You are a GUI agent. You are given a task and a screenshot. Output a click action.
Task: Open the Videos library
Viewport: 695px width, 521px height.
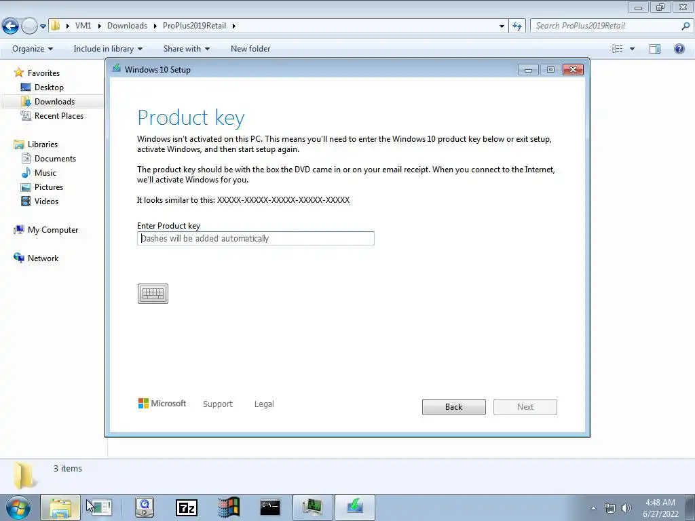46,201
